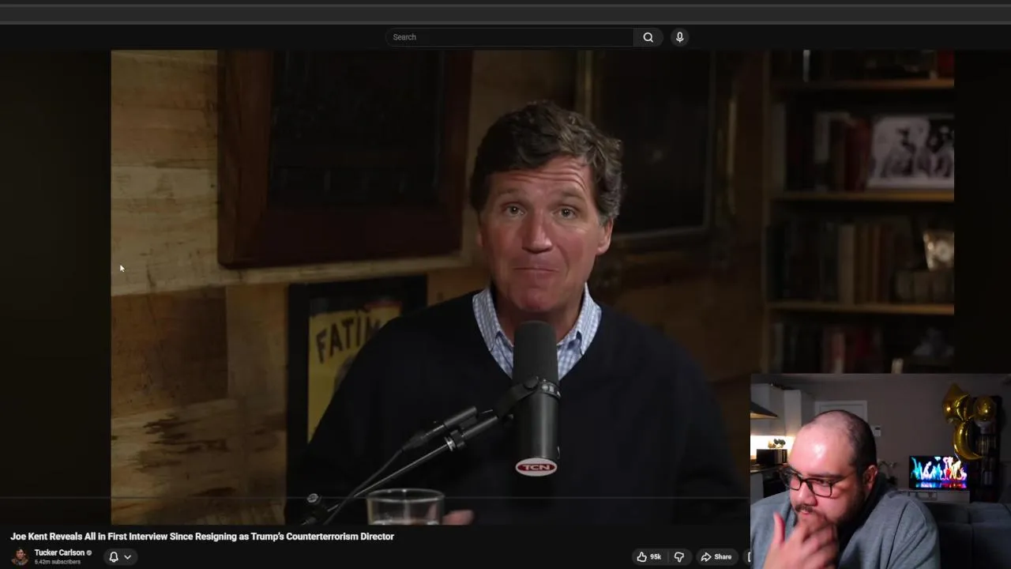Like the video with the thumbs up

(x=648, y=557)
